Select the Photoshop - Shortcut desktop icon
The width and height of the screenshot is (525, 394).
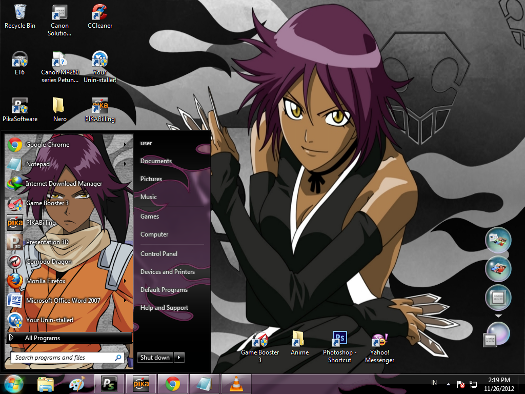pos(339,347)
